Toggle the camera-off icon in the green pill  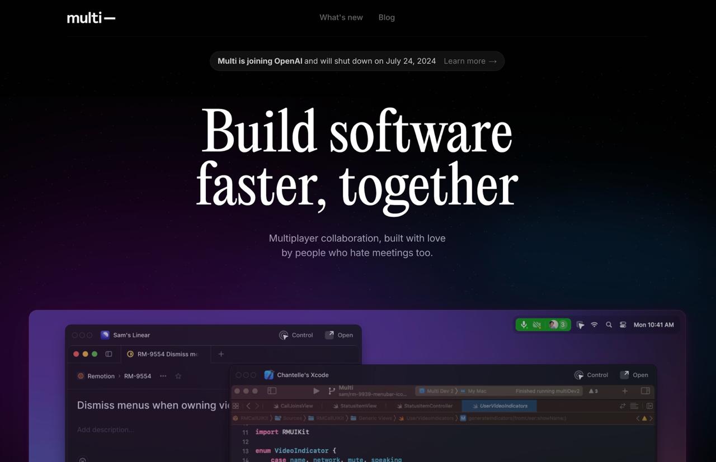coord(537,325)
